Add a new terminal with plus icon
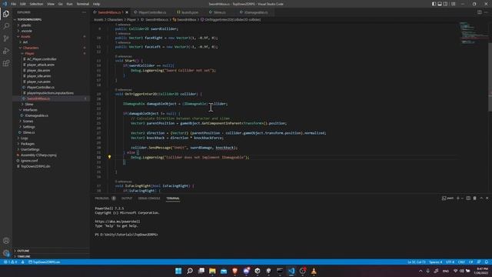 click(x=458, y=199)
